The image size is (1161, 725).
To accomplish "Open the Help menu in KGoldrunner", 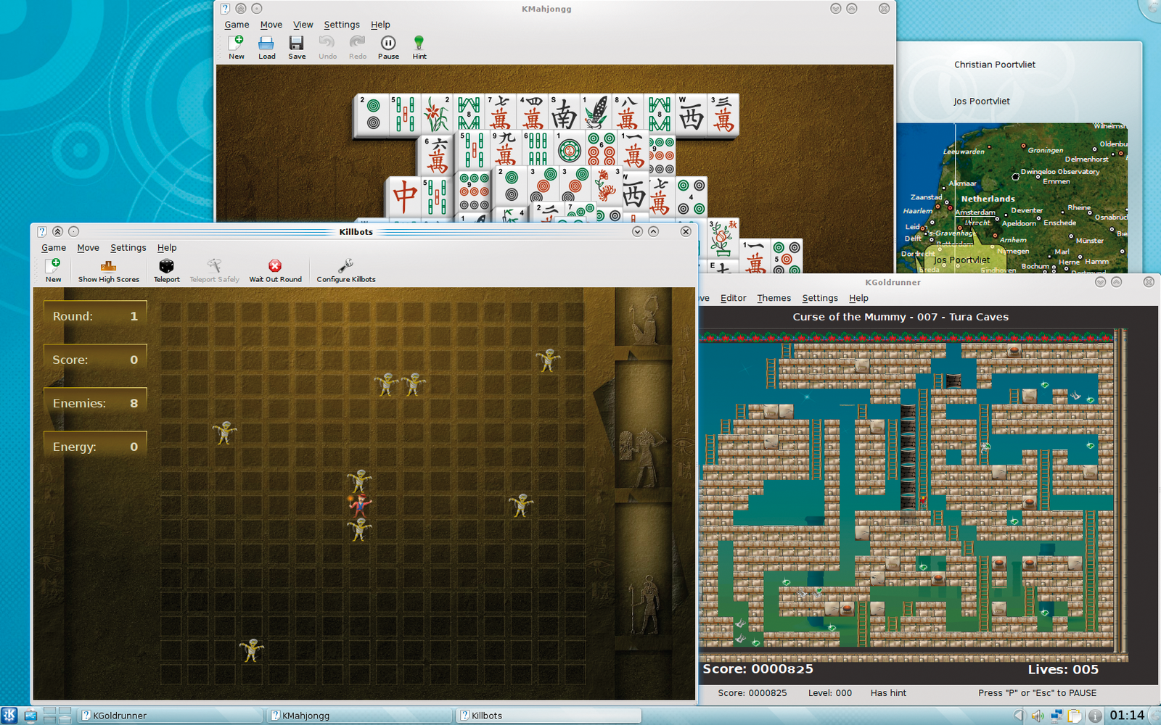I will (858, 298).
